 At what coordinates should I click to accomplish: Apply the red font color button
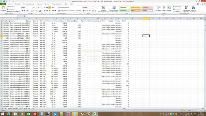[x=40, y=11]
